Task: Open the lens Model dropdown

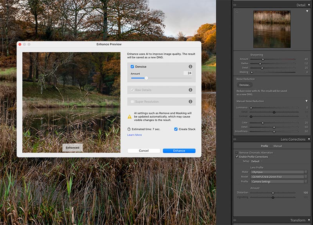Action: click(x=279, y=177)
